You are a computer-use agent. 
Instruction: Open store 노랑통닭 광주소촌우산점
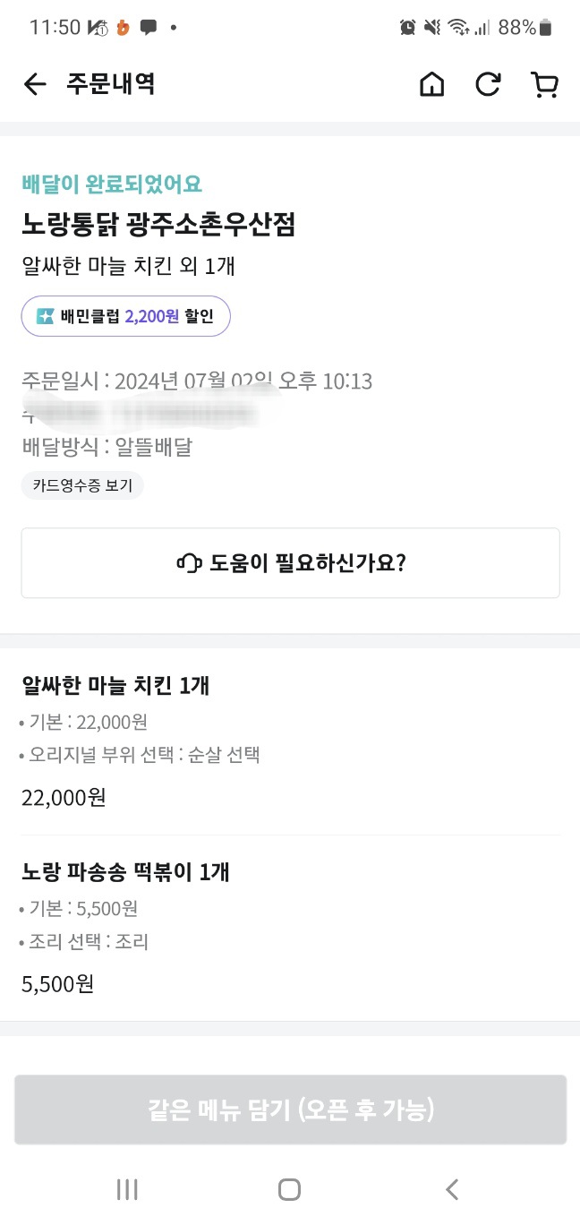tap(158, 225)
